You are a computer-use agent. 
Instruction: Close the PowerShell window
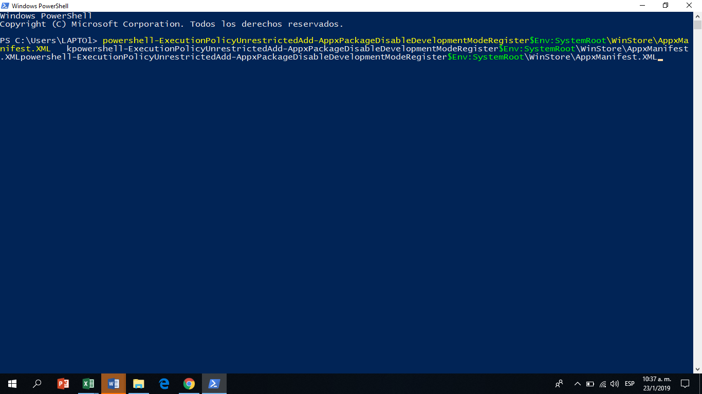pos(690,6)
